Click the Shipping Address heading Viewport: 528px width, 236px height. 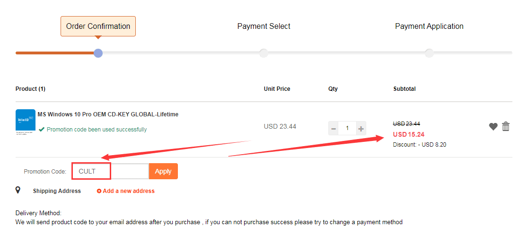coord(57,191)
